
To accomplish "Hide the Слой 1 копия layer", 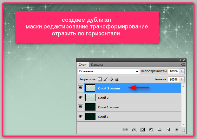I will (x=80, y=107).
